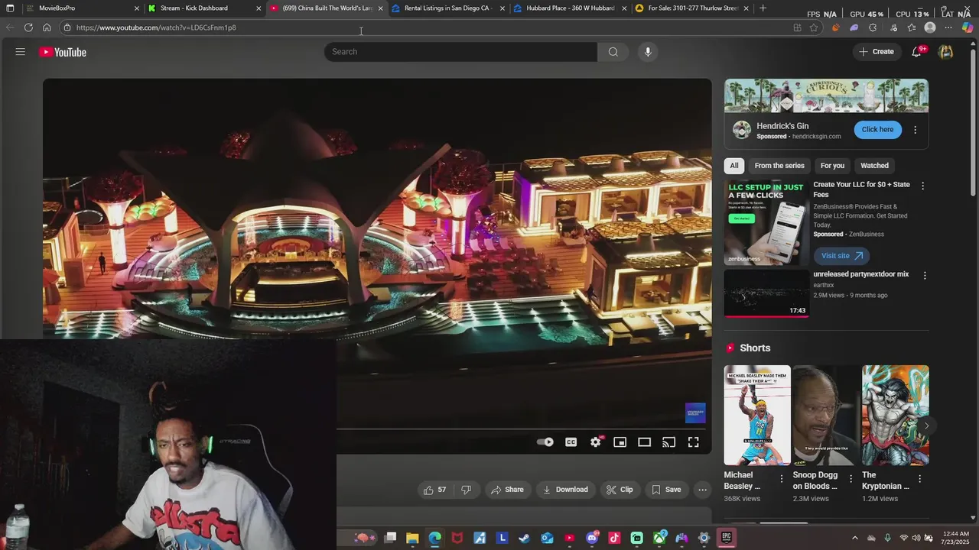979x550 pixels.
Task: Share this video
Action: pos(507,490)
